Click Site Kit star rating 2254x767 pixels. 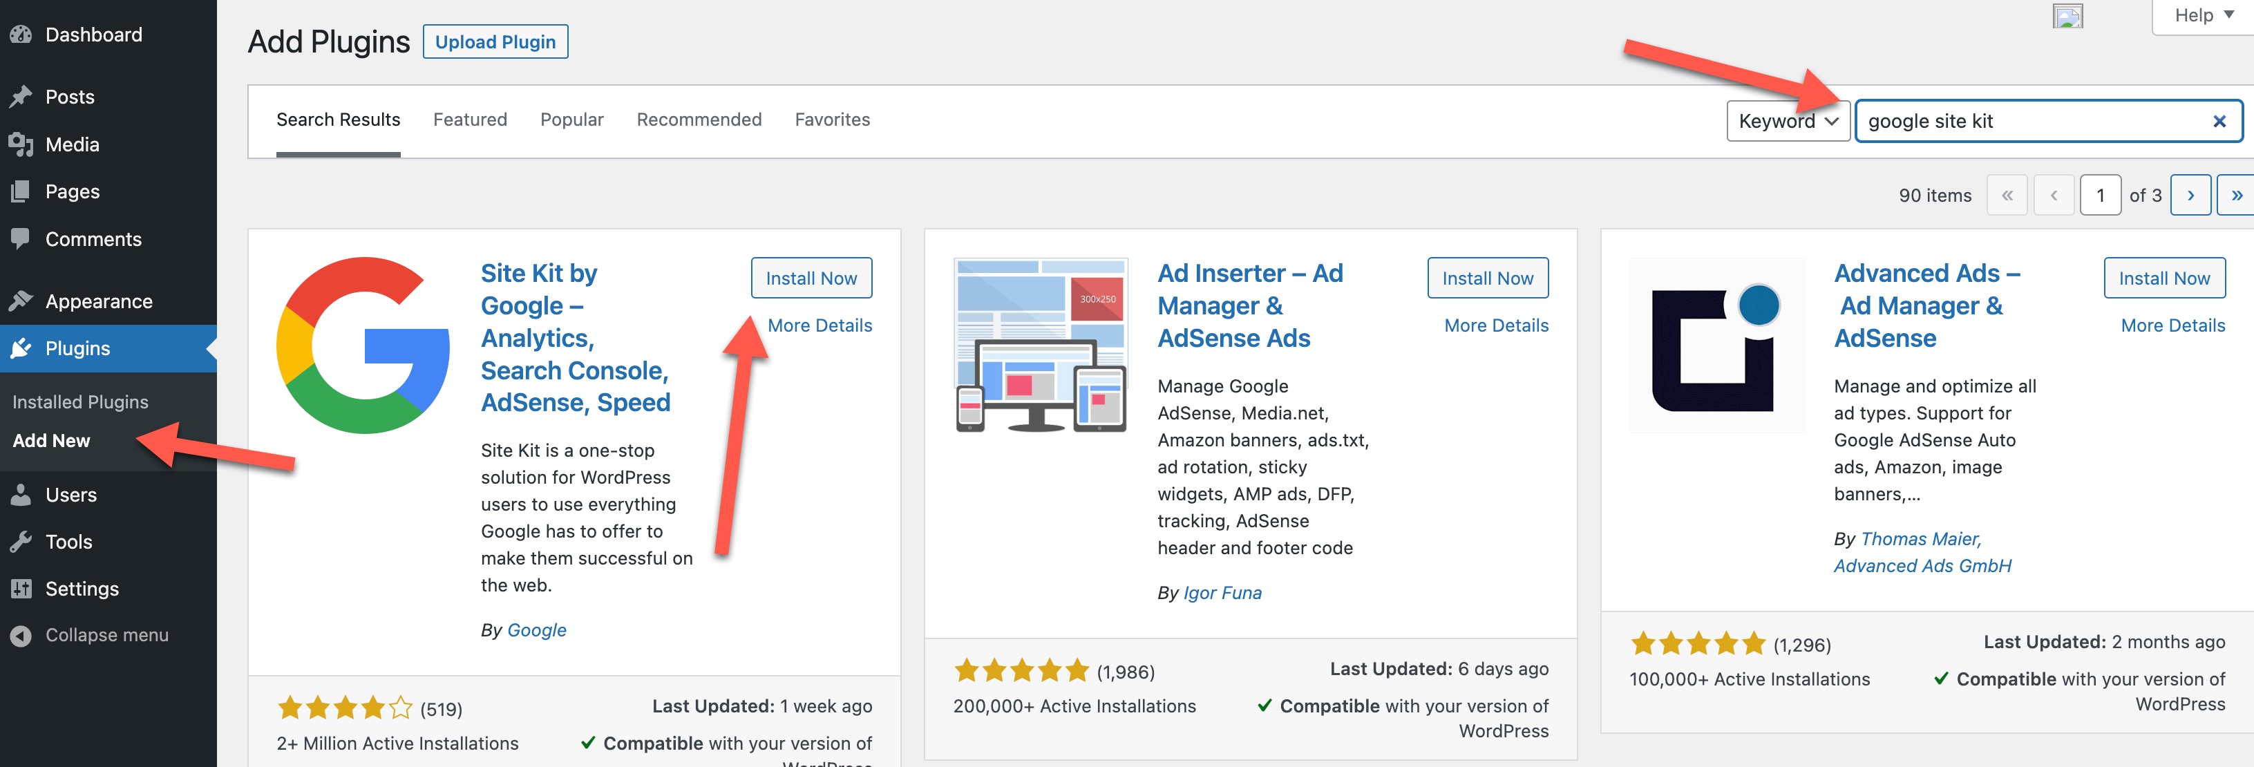coord(345,708)
